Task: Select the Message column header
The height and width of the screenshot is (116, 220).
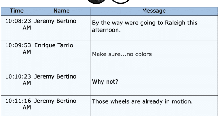Action: 154,11
